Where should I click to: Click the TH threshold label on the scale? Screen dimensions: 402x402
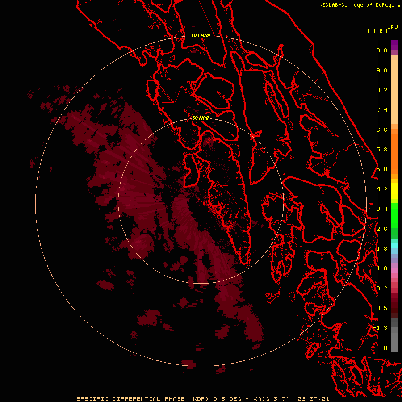pyautogui.click(x=384, y=348)
